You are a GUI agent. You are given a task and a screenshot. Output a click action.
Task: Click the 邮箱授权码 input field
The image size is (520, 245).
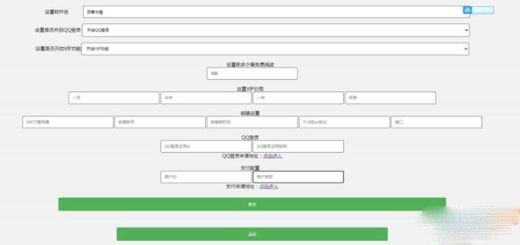click(252, 122)
